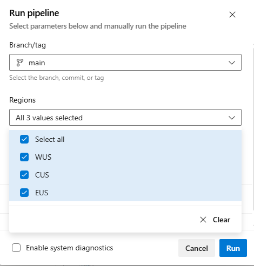Cancel the pipeline run
Viewport: 254px width, 266px height.
[x=197, y=248]
